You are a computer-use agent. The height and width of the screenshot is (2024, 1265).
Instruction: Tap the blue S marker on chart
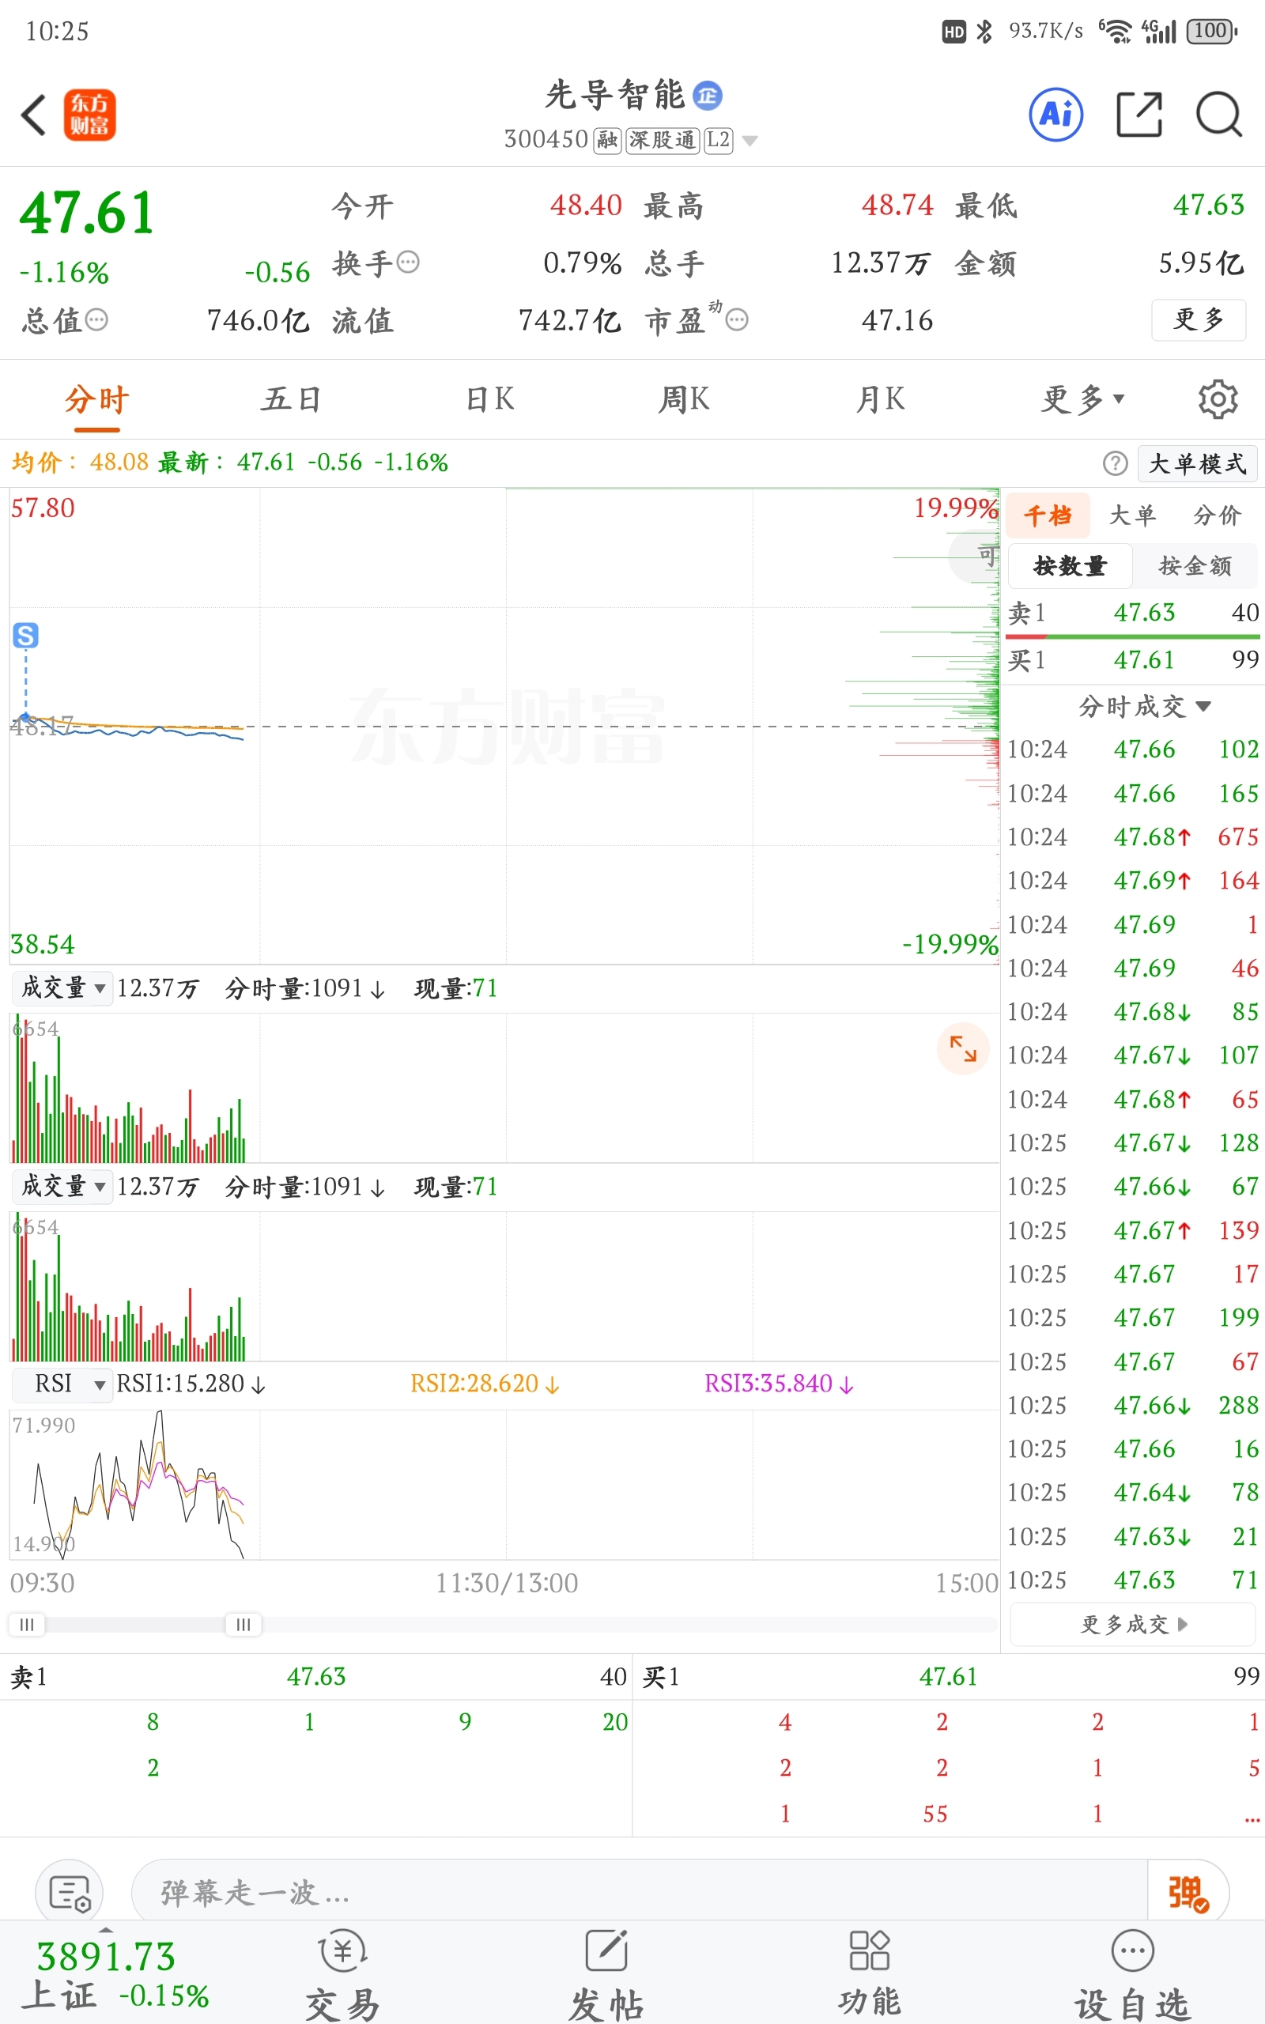pos(25,636)
